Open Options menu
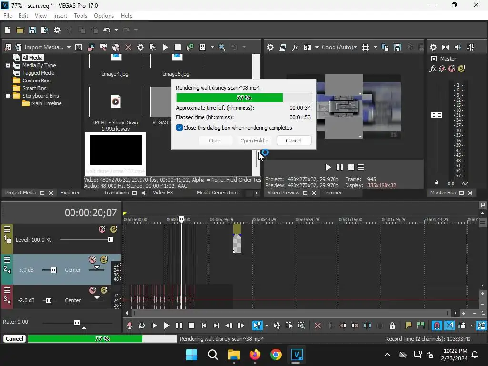The height and width of the screenshot is (366, 488). coord(103,16)
